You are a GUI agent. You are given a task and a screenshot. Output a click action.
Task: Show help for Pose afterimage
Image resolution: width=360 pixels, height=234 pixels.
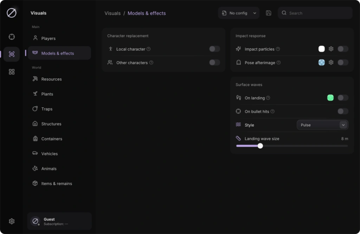[x=278, y=63]
